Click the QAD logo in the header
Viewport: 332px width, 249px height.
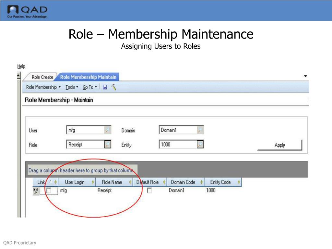point(26,10)
